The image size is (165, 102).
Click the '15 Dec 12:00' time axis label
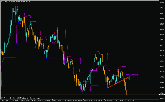[129, 101]
